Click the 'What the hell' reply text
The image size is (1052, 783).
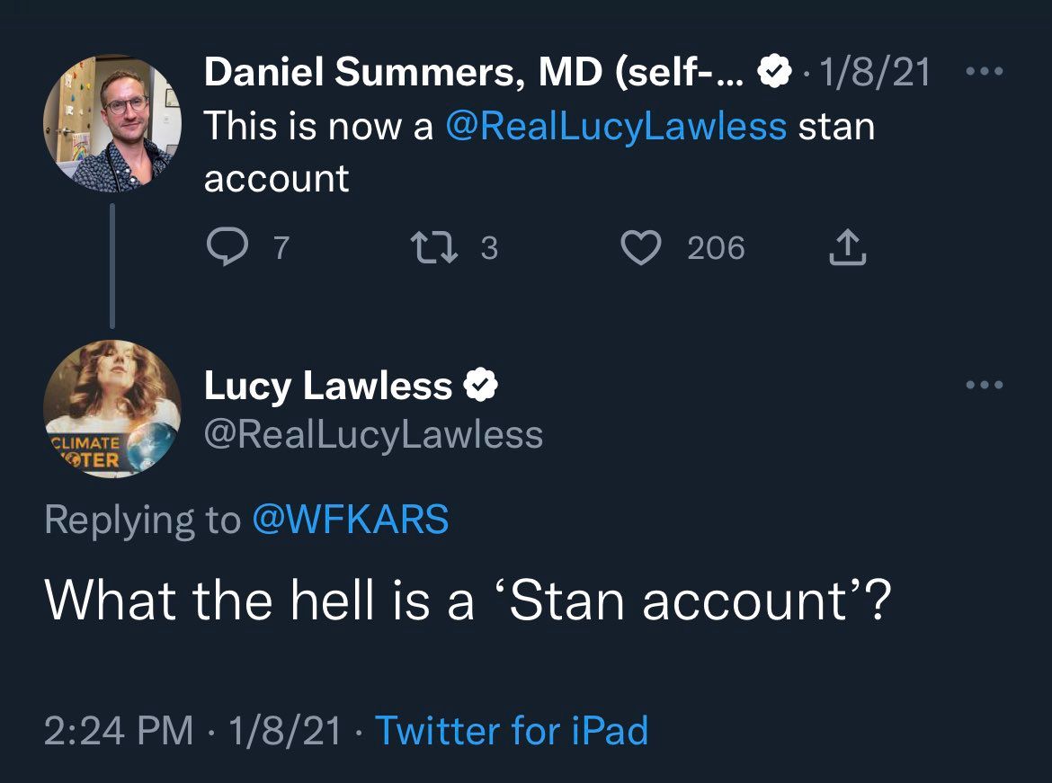pyautogui.click(x=468, y=601)
